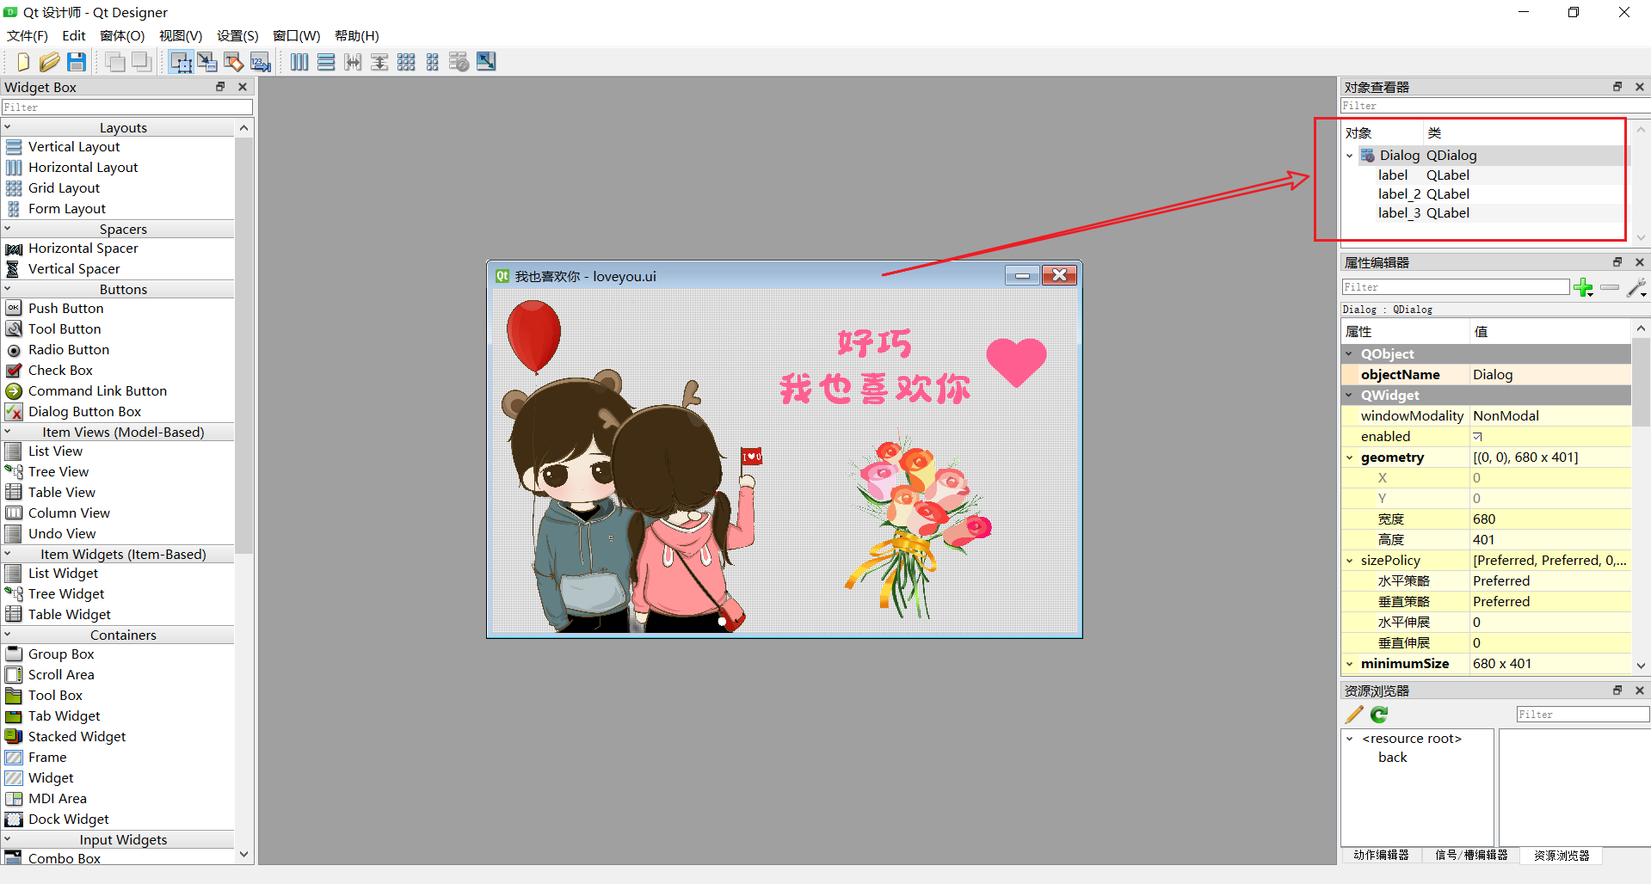Save the form with floppy disk icon
1651x884 pixels.
(77, 62)
